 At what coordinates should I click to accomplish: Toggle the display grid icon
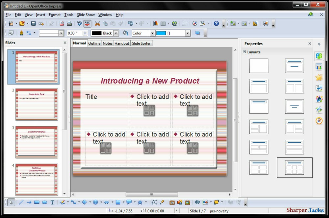[x=185, y=23]
